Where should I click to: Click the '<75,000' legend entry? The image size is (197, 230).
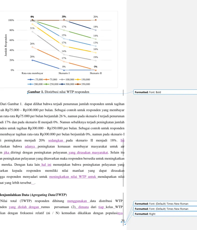(x=35, y=80)
